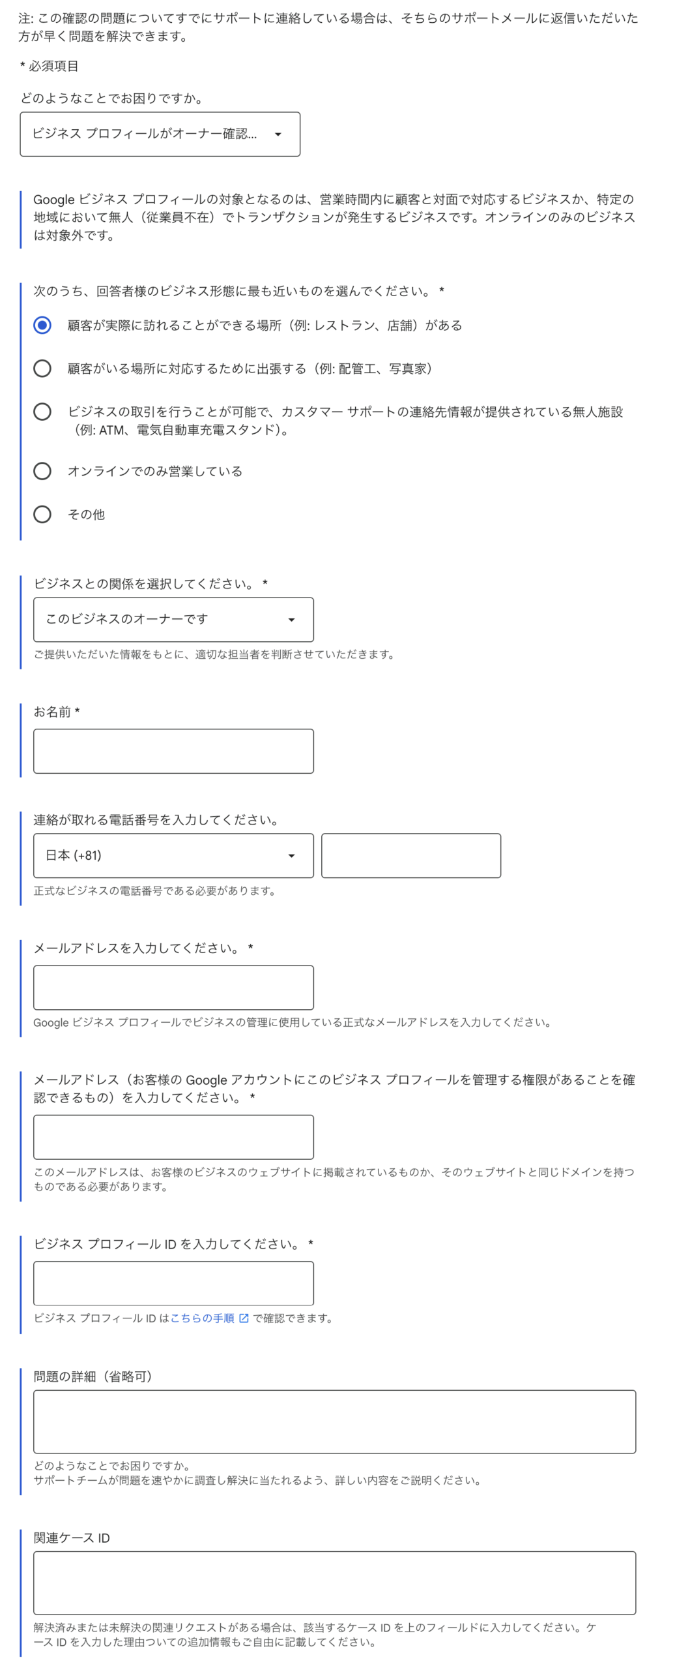The width and height of the screenshot is (675, 1670).
Task: Click the arrow icon in the business relationship dropdown
Action: click(291, 620)
